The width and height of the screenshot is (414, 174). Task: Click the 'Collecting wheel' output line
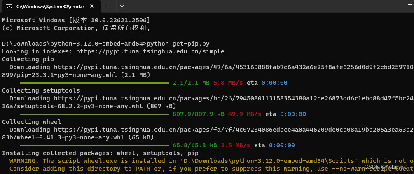coord(32,122)
